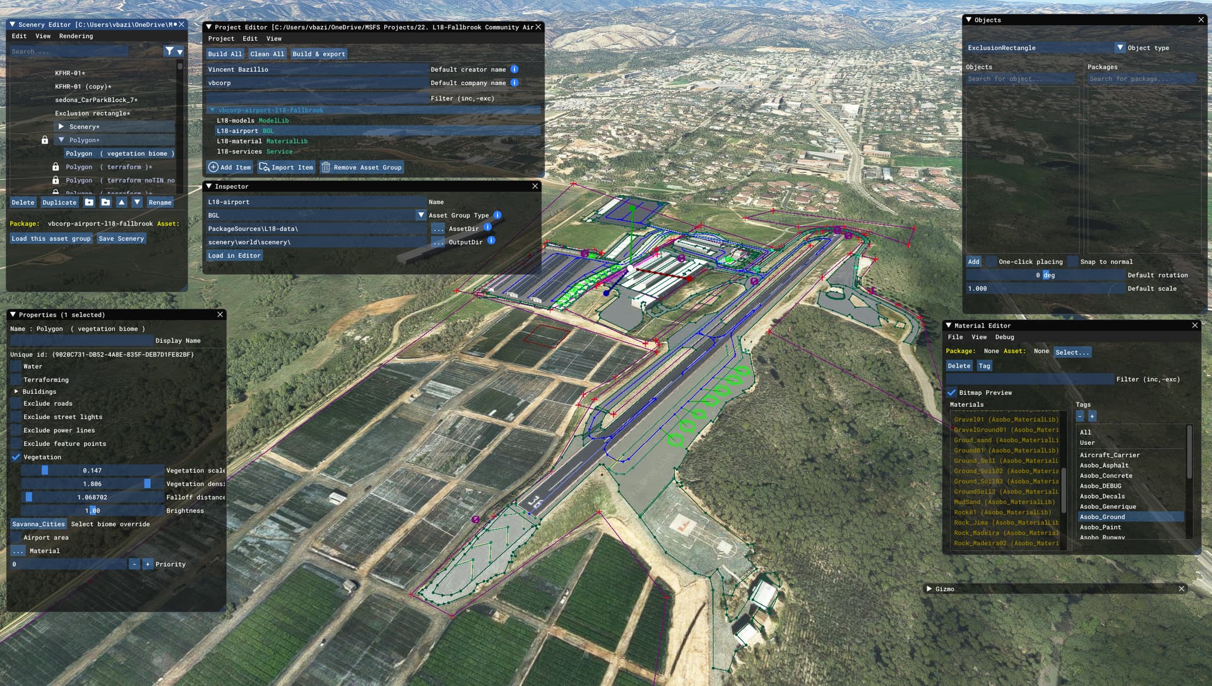
Task: Collapse the Objects window with title triangle
Action: click(968, 20)
